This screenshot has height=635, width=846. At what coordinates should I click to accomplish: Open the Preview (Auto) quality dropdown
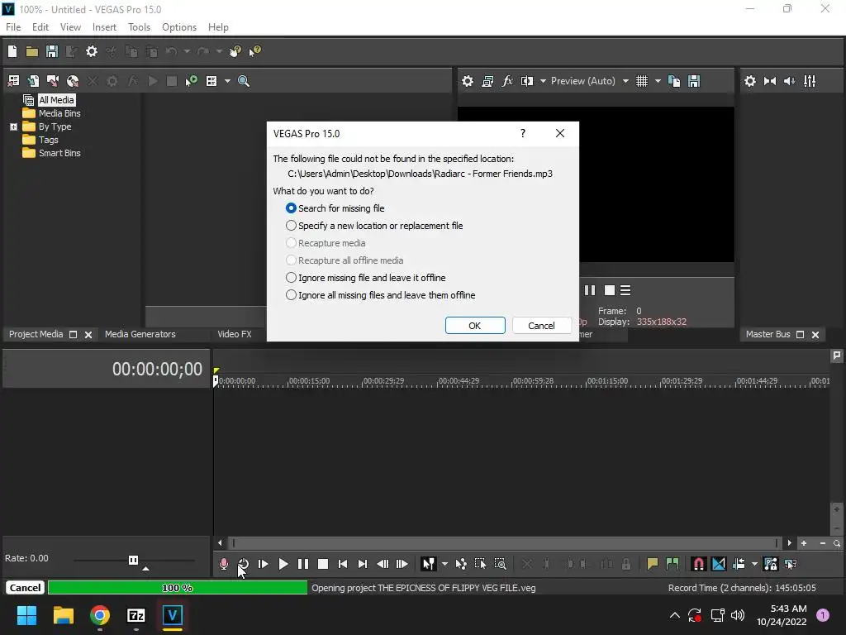click(x=625, y=81)
